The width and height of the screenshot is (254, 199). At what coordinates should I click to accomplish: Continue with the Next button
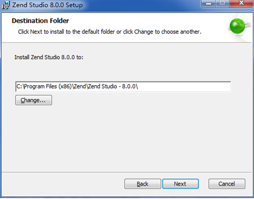click(180, 184)
